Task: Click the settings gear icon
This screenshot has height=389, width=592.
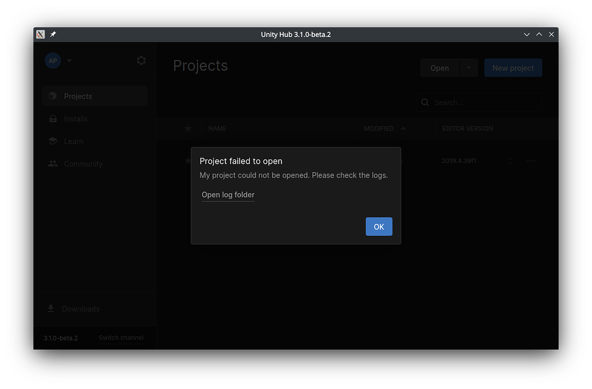Action: point(141,60)
